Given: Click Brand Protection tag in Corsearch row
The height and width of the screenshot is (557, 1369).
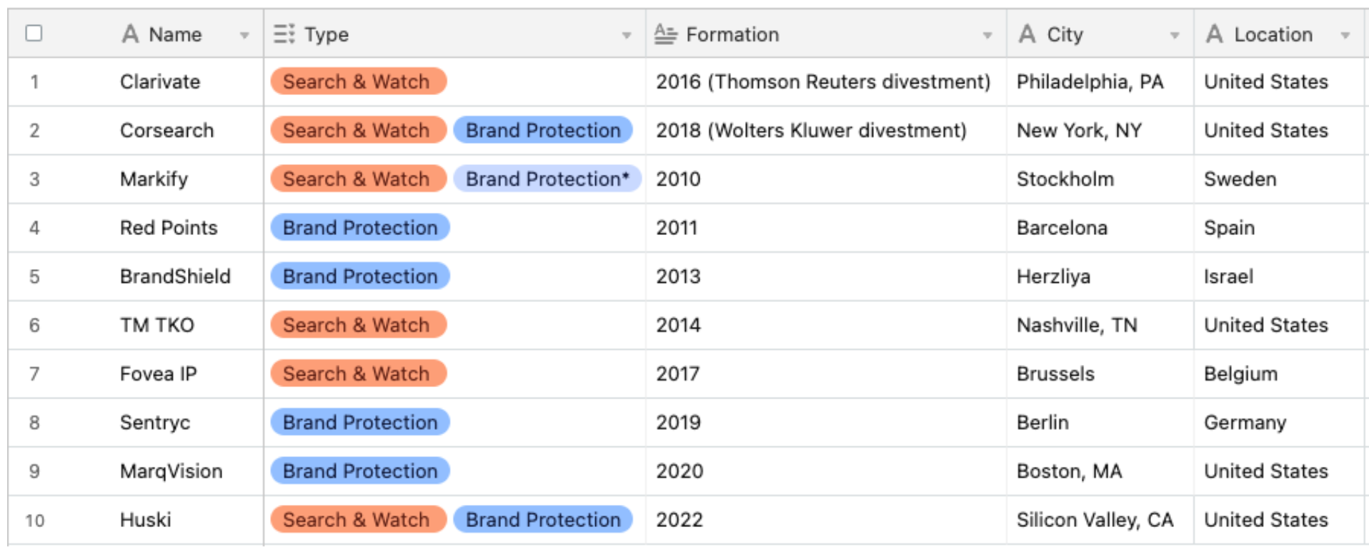Looking at the screenshot, I should [x=543, y=130].
